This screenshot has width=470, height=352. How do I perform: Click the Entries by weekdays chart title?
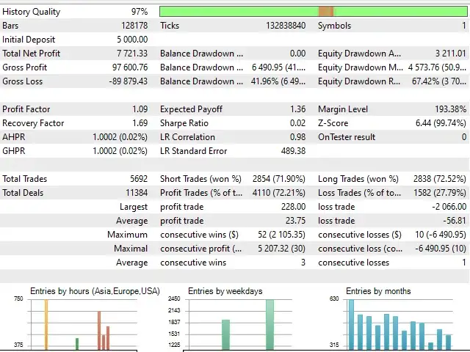pos(225,291)
